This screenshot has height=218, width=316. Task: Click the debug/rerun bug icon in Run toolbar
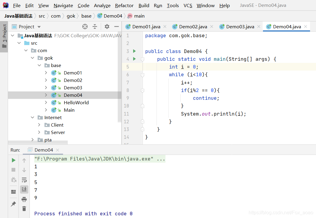click(x=13, y=180)
